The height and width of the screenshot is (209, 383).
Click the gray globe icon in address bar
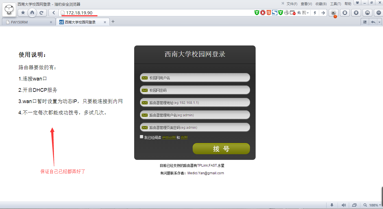click(x=286, y=13)
